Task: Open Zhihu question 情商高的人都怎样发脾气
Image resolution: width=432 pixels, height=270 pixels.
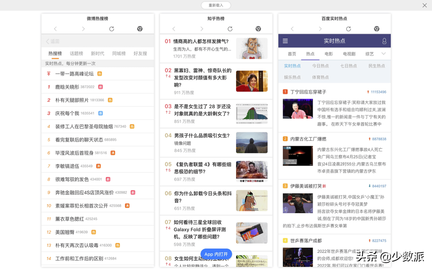Action: click(201, 41)
